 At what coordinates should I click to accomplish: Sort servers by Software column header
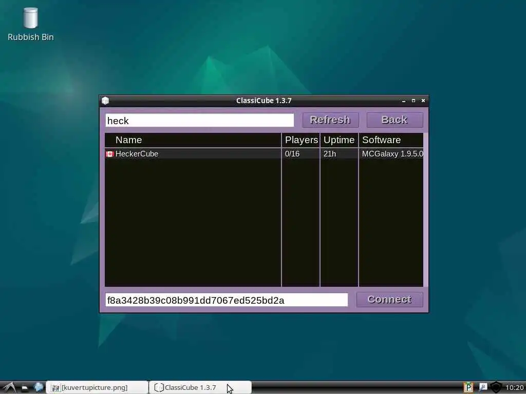391,140
